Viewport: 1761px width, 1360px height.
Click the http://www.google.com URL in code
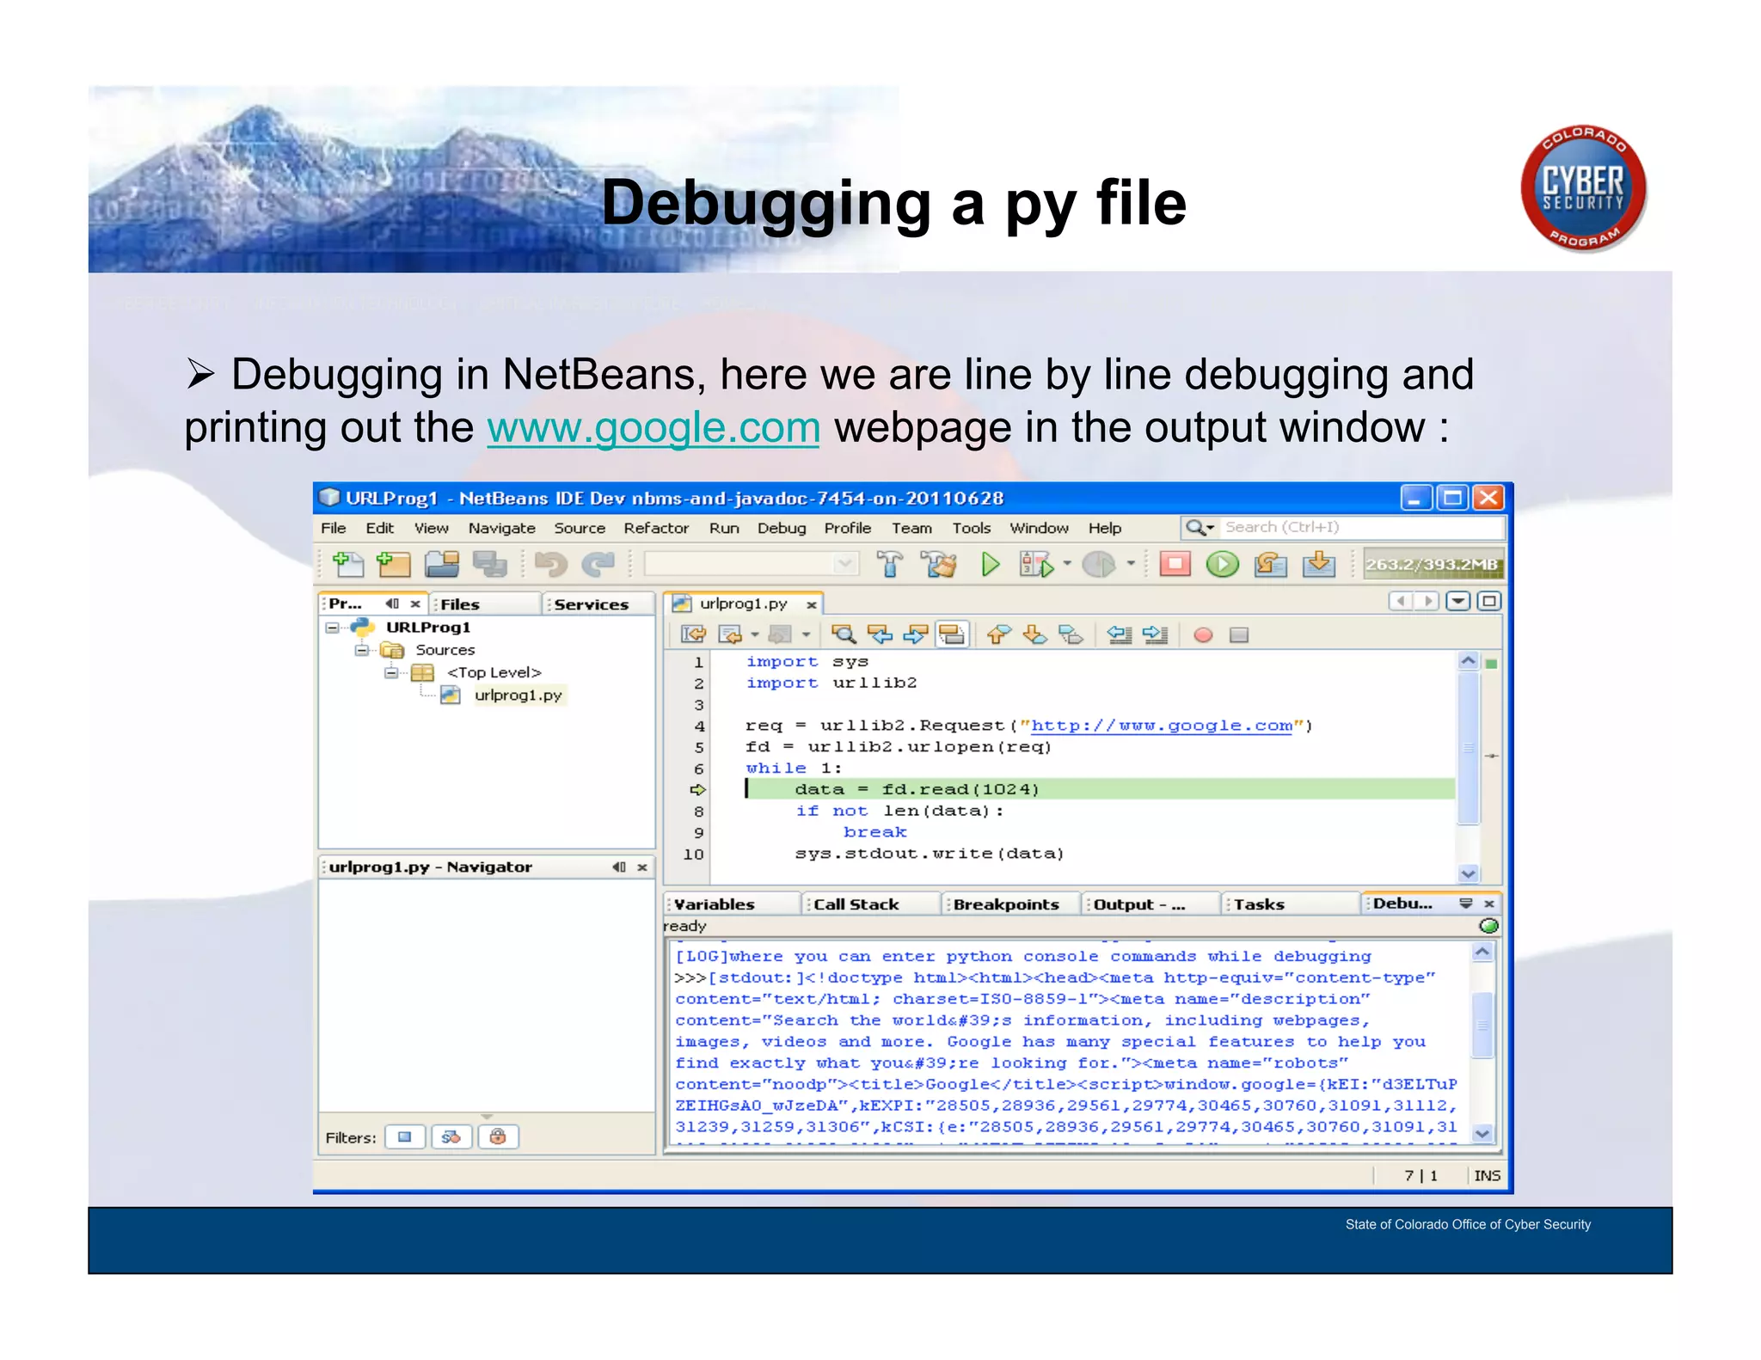(x=1162, y=726)
